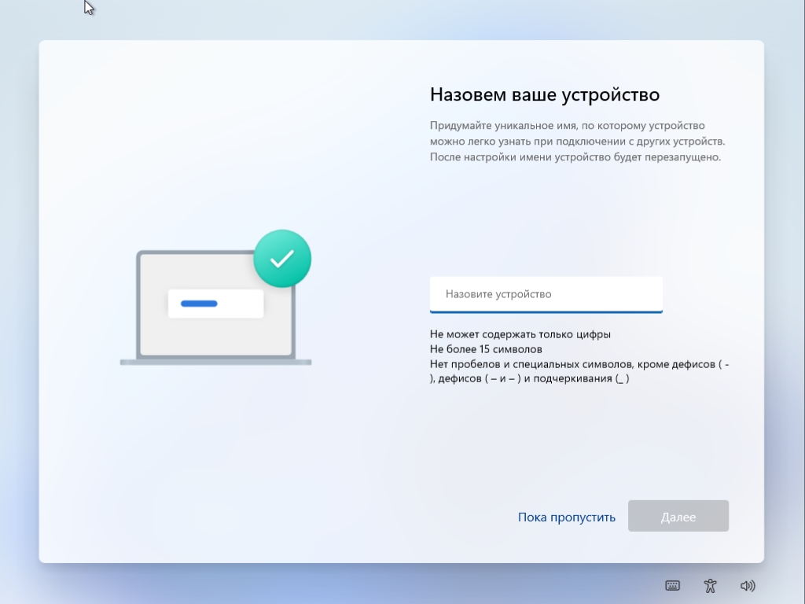This screenshot has width=805, height=604.
Task: Click the "Нет пробелов и специальных символов" rule
Action: [579, 364]
